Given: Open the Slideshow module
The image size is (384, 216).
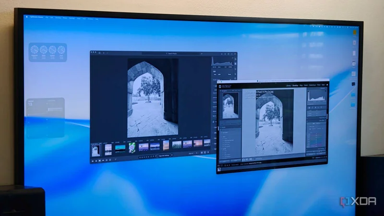Looking at the screenshot, I should [312, 85].
